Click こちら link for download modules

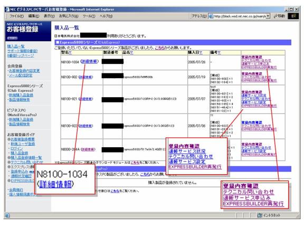coord(135,163)
